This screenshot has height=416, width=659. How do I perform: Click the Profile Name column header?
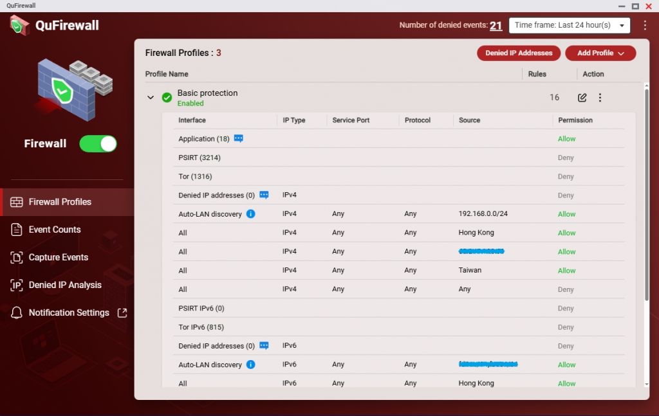pyautogui.click(x=167, y=74)
